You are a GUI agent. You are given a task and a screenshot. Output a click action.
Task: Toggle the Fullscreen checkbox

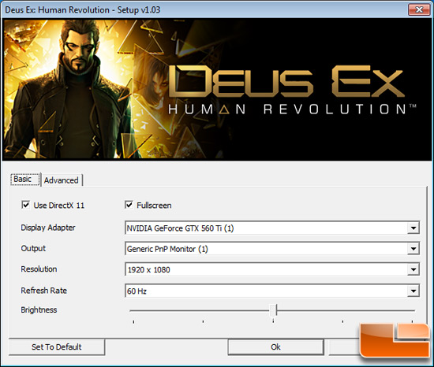point(129,205)
